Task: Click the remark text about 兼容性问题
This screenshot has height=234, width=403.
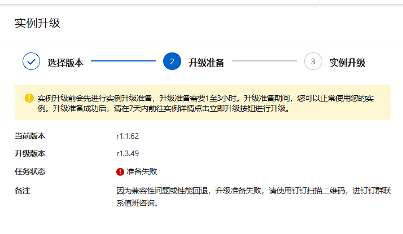Action: (253, 197)
